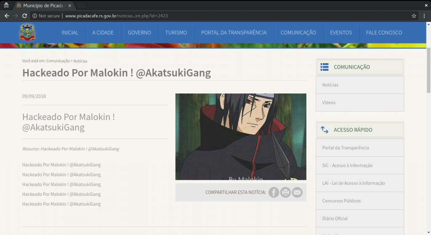This screenshot has width=431, height=235.
Task: Click the scrollbar down arrow
Action: pos(428,232)
